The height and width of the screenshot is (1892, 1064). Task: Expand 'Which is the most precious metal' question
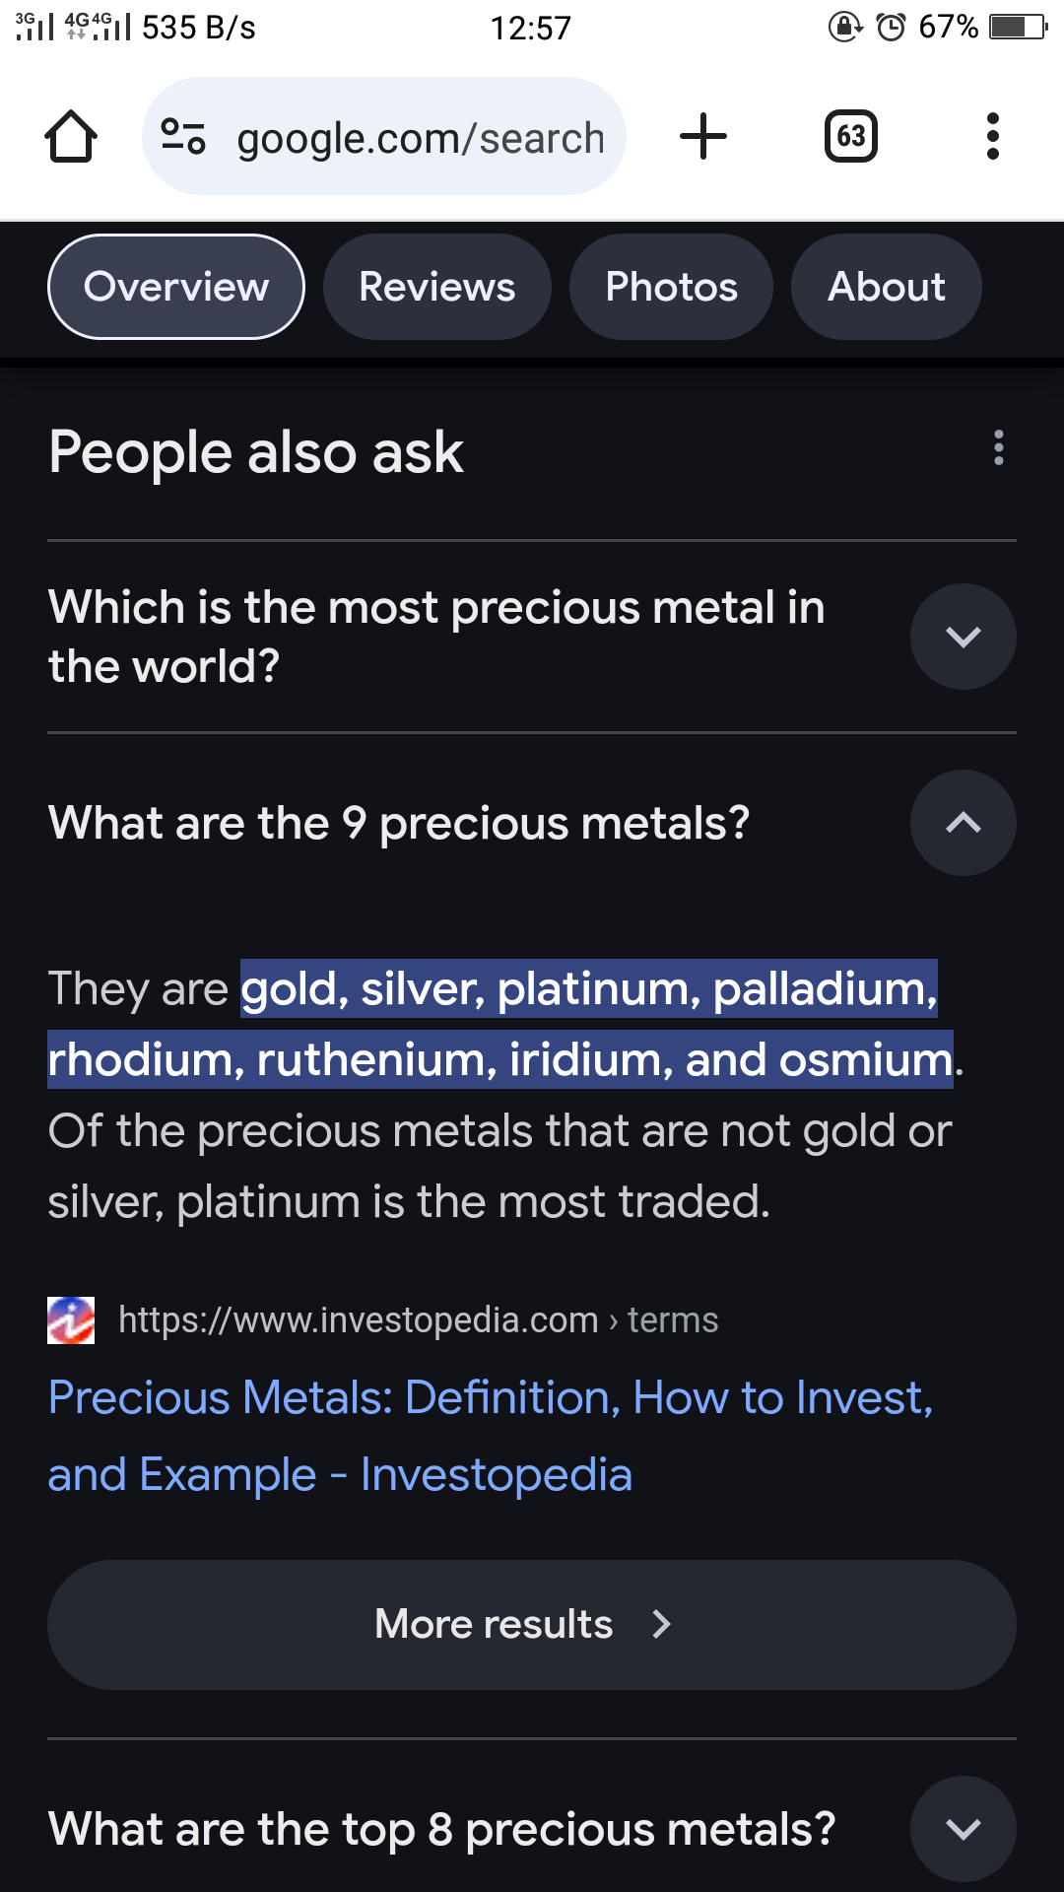[x=964, y=637]
